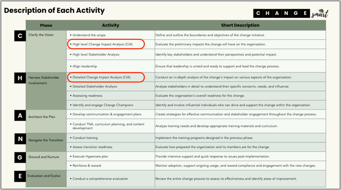341x190 pixels.
Task: Click the circled Detailed Change Impact Analysis
Action: (106, 77)
